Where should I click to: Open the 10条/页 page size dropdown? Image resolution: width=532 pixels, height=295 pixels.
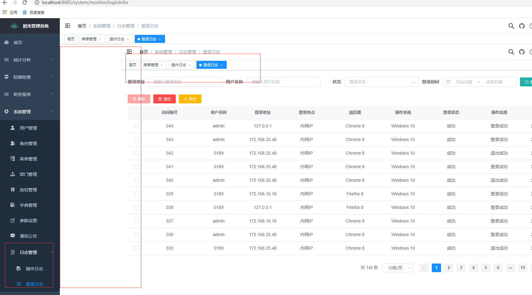398,268
